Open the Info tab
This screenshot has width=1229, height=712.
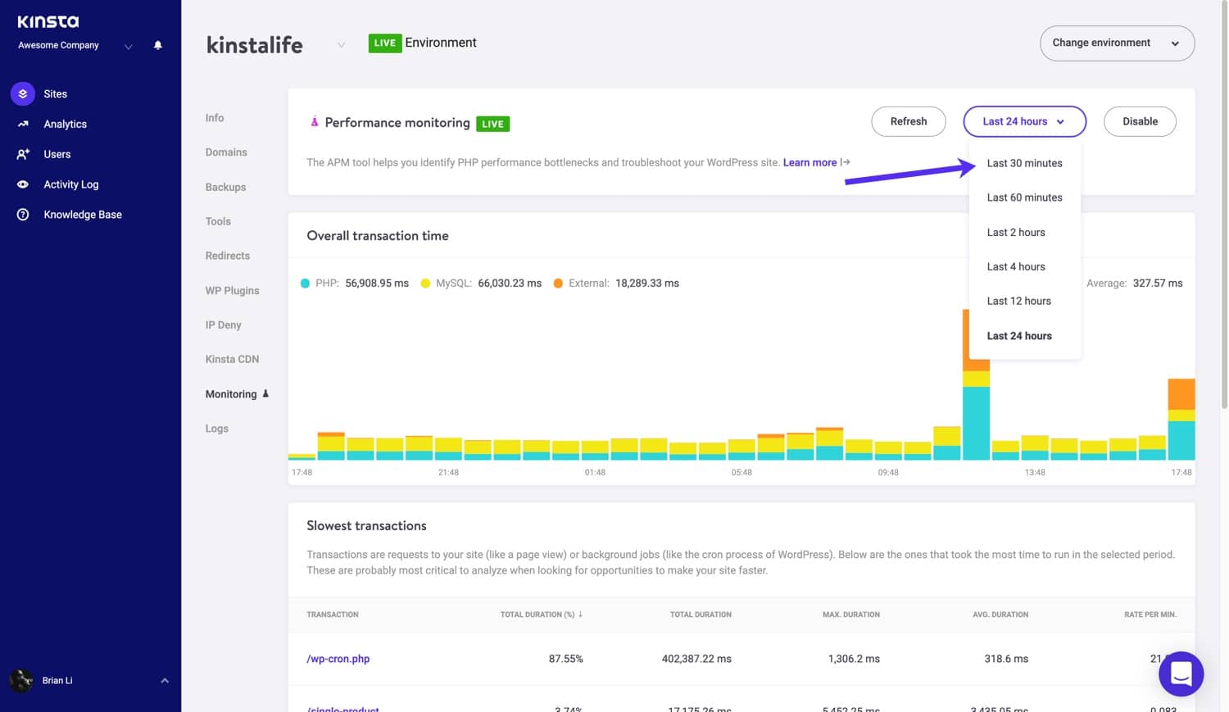(215, 118)
